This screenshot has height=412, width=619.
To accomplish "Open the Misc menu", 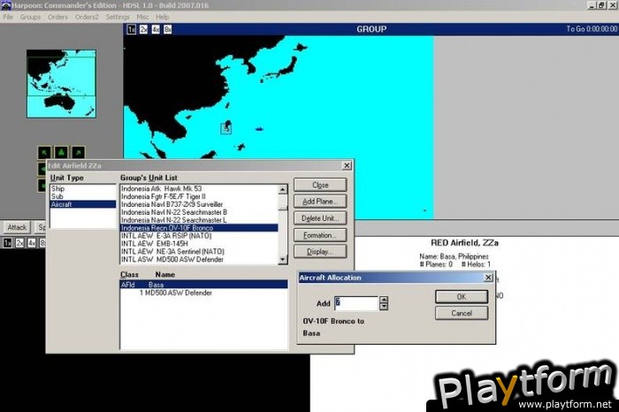I will 142,17.
